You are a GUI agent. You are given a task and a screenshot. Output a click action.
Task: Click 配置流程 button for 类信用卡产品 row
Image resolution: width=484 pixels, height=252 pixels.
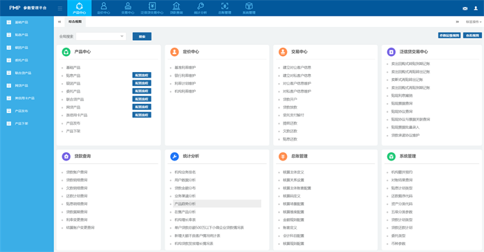[x=142, y=115]
